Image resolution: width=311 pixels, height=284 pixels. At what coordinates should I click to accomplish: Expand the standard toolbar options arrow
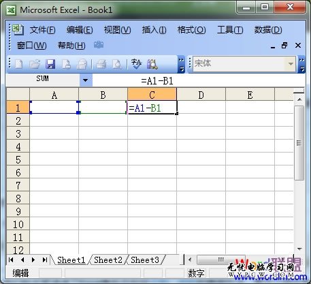pos(181,65)
